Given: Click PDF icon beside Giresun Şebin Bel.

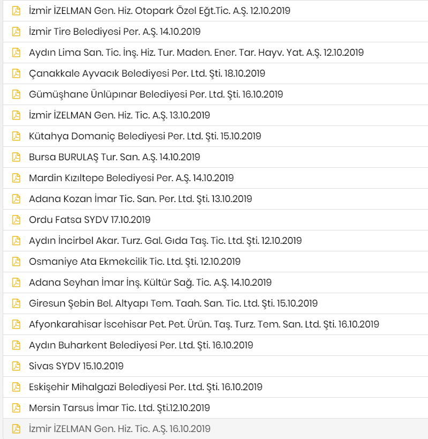Looking at the screenshot, I should click(16, 303).
